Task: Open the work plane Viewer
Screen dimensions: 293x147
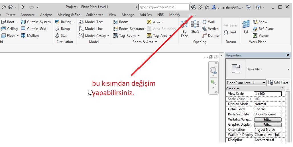Action: pyautogui.click(x=261, y=36)
